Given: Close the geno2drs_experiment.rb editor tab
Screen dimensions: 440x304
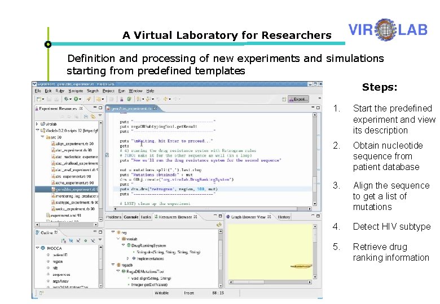Looking at the screenshot, I should 155,108.
